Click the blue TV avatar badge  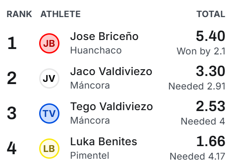[x=49, y=113]
